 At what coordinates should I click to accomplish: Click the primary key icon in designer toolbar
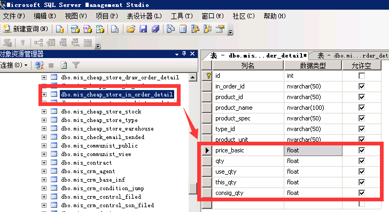[23, 43]
